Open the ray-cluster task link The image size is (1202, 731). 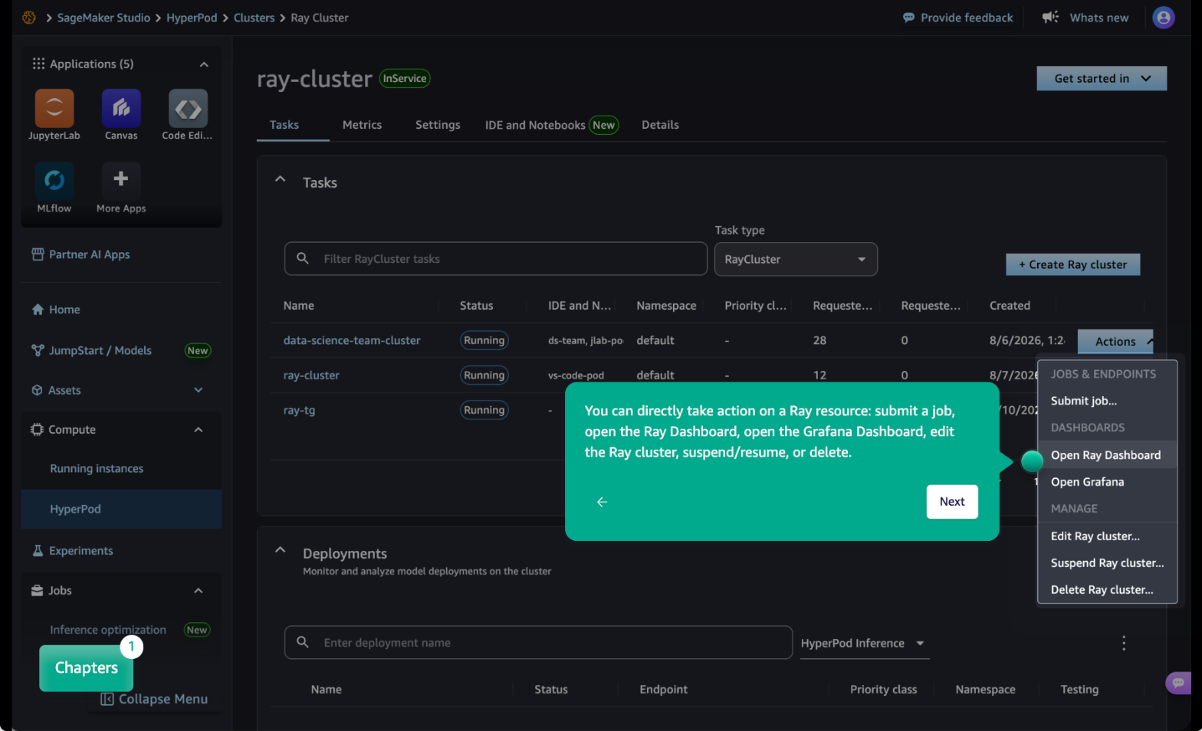click(x=311, y=375)
